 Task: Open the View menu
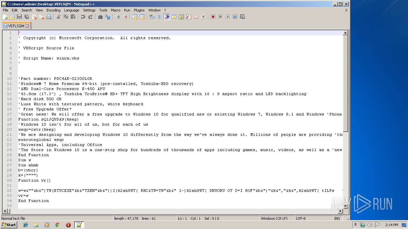pyautogui.click(x=39, y=10)
